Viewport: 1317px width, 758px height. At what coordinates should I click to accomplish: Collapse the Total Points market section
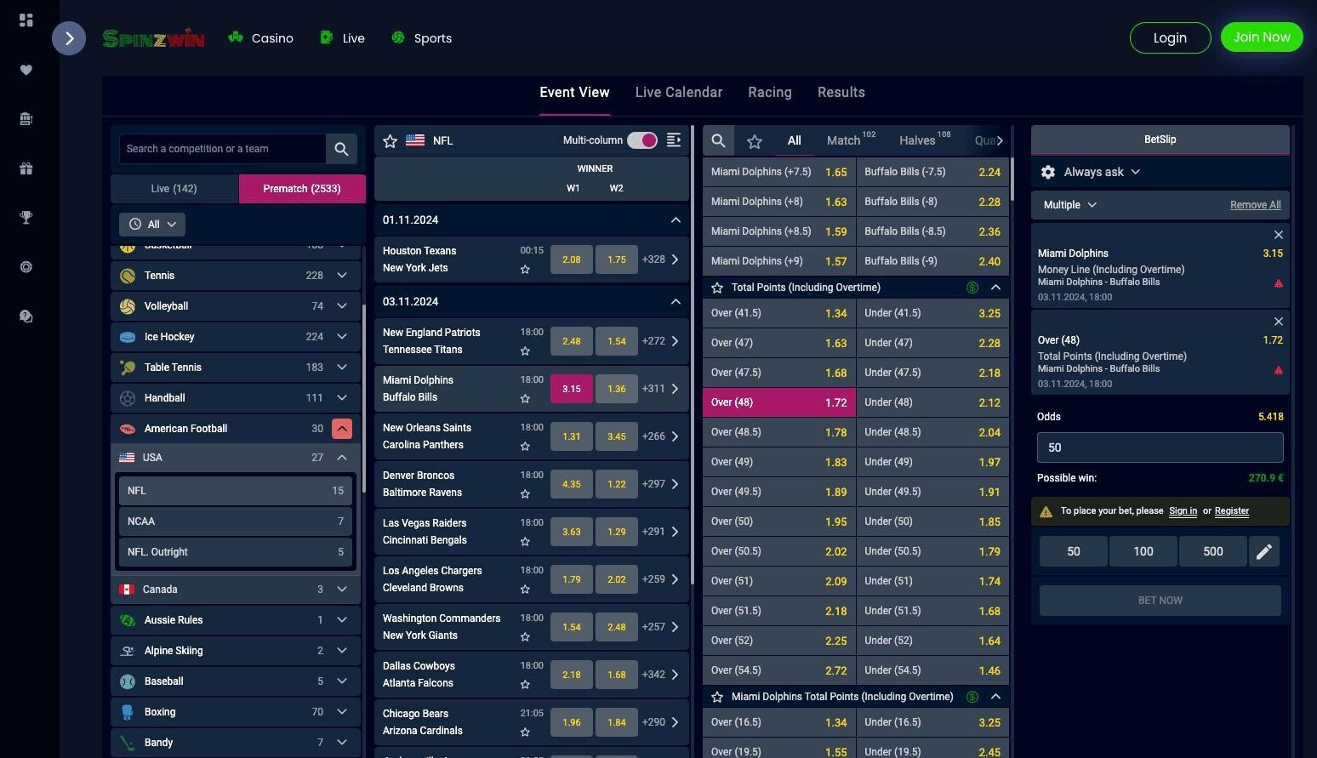pos(995,288)
